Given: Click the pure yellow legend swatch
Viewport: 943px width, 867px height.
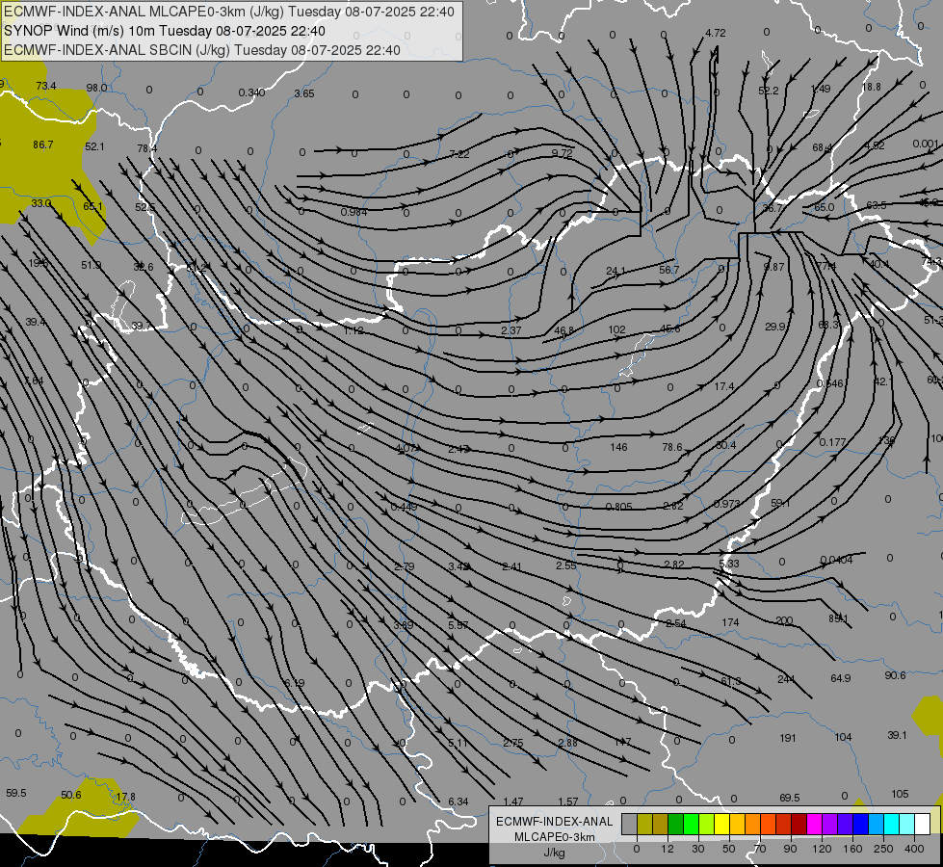Looking at the screenshot, I should tap(722, 824).
